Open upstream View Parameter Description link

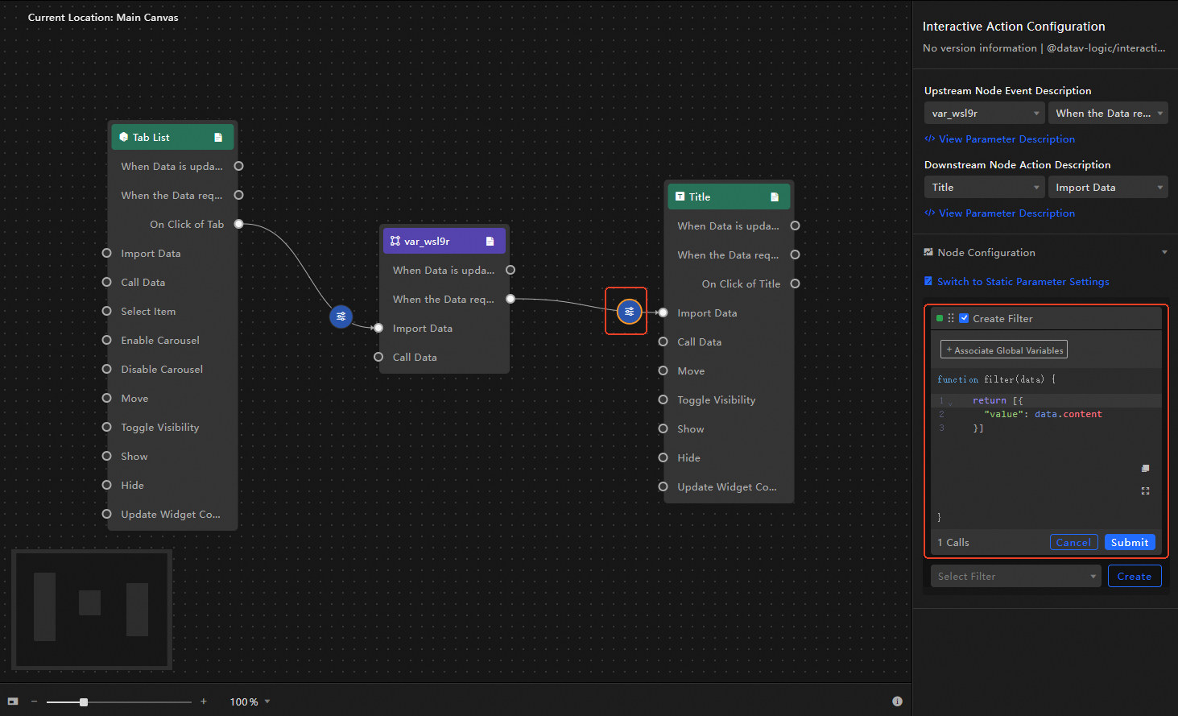[x=1006, y=139]
